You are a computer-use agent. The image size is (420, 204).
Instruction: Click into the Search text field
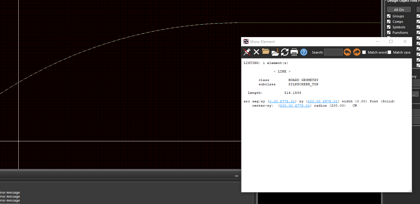pyautogui.click(x=333, y=52)
